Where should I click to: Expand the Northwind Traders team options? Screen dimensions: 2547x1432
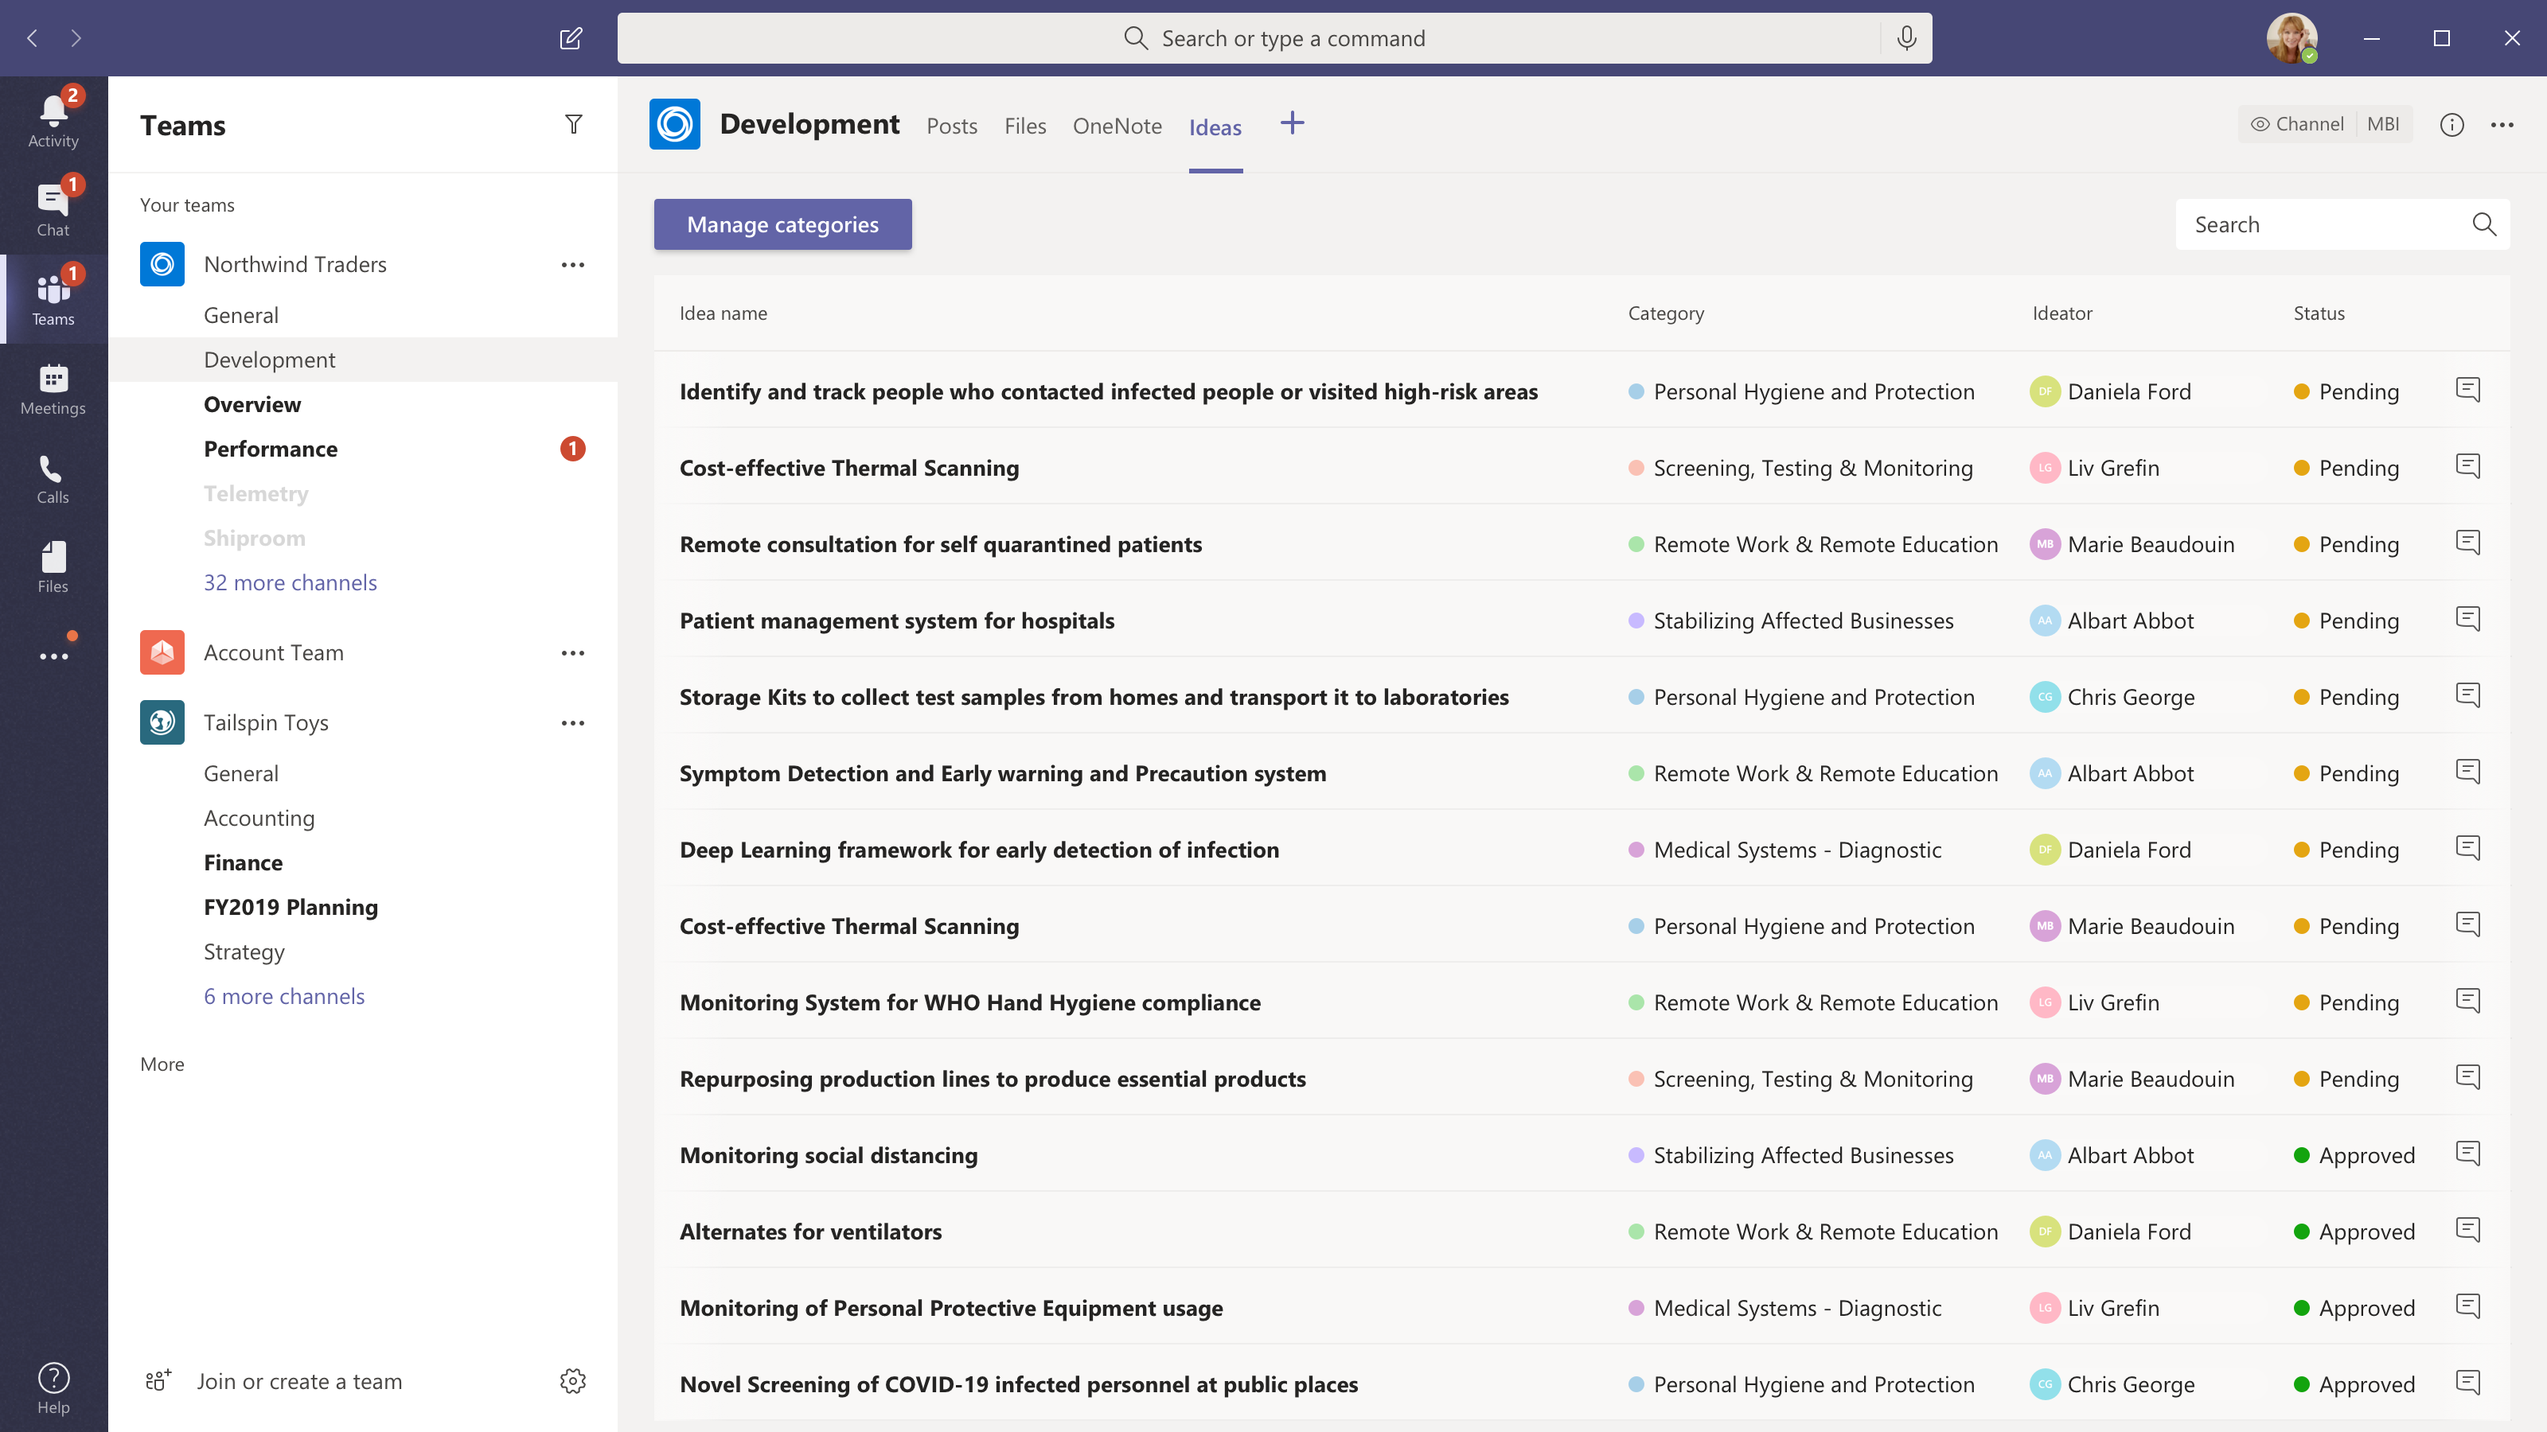coord(574,263)
